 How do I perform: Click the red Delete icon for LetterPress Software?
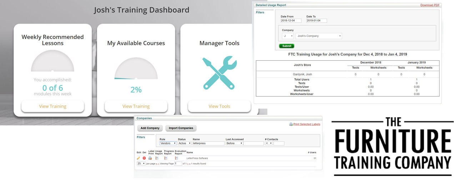(x=144, y=158)
